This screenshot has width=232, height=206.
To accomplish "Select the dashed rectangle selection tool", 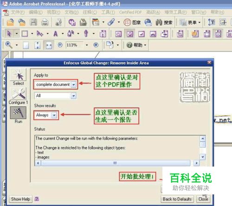I will (x=25, y=33).
